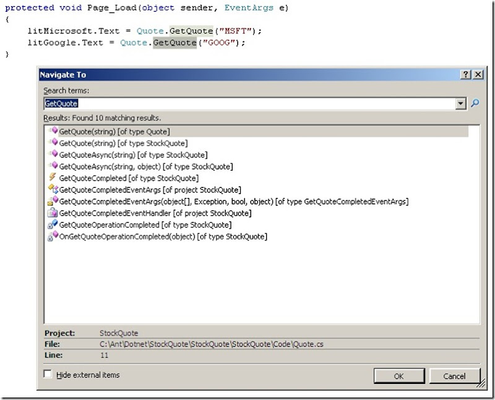Confirm with the OK button
The image size is (495, 400).
tap(399, 376)
